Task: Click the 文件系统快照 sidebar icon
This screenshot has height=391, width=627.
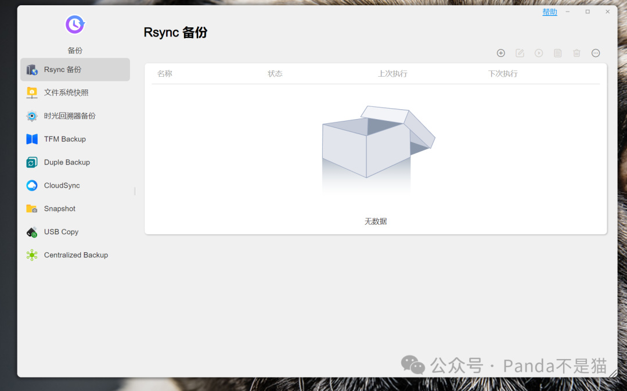Action: pos(32,93)
